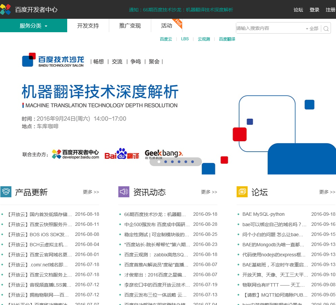Open forum post BAE基础班，不定时午夜重启

[x=275, y=264]
